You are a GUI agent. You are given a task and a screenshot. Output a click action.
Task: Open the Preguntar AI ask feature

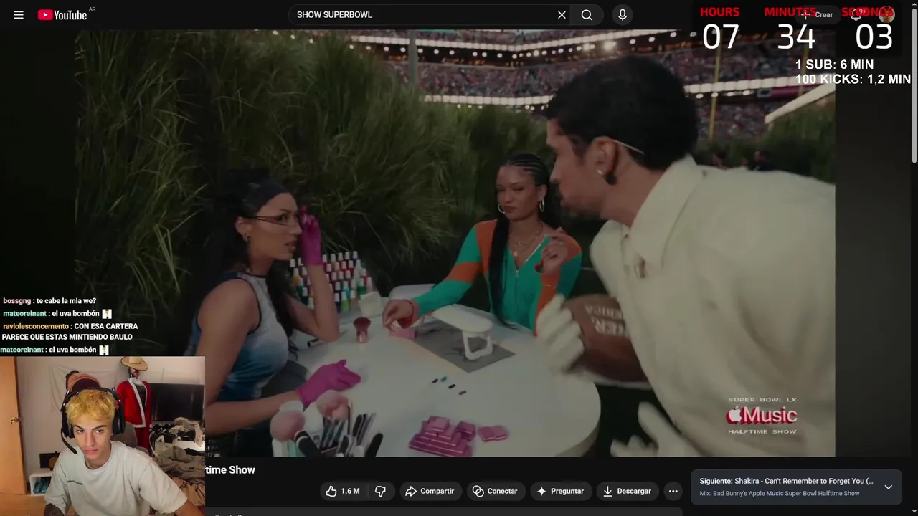[561, 491]
